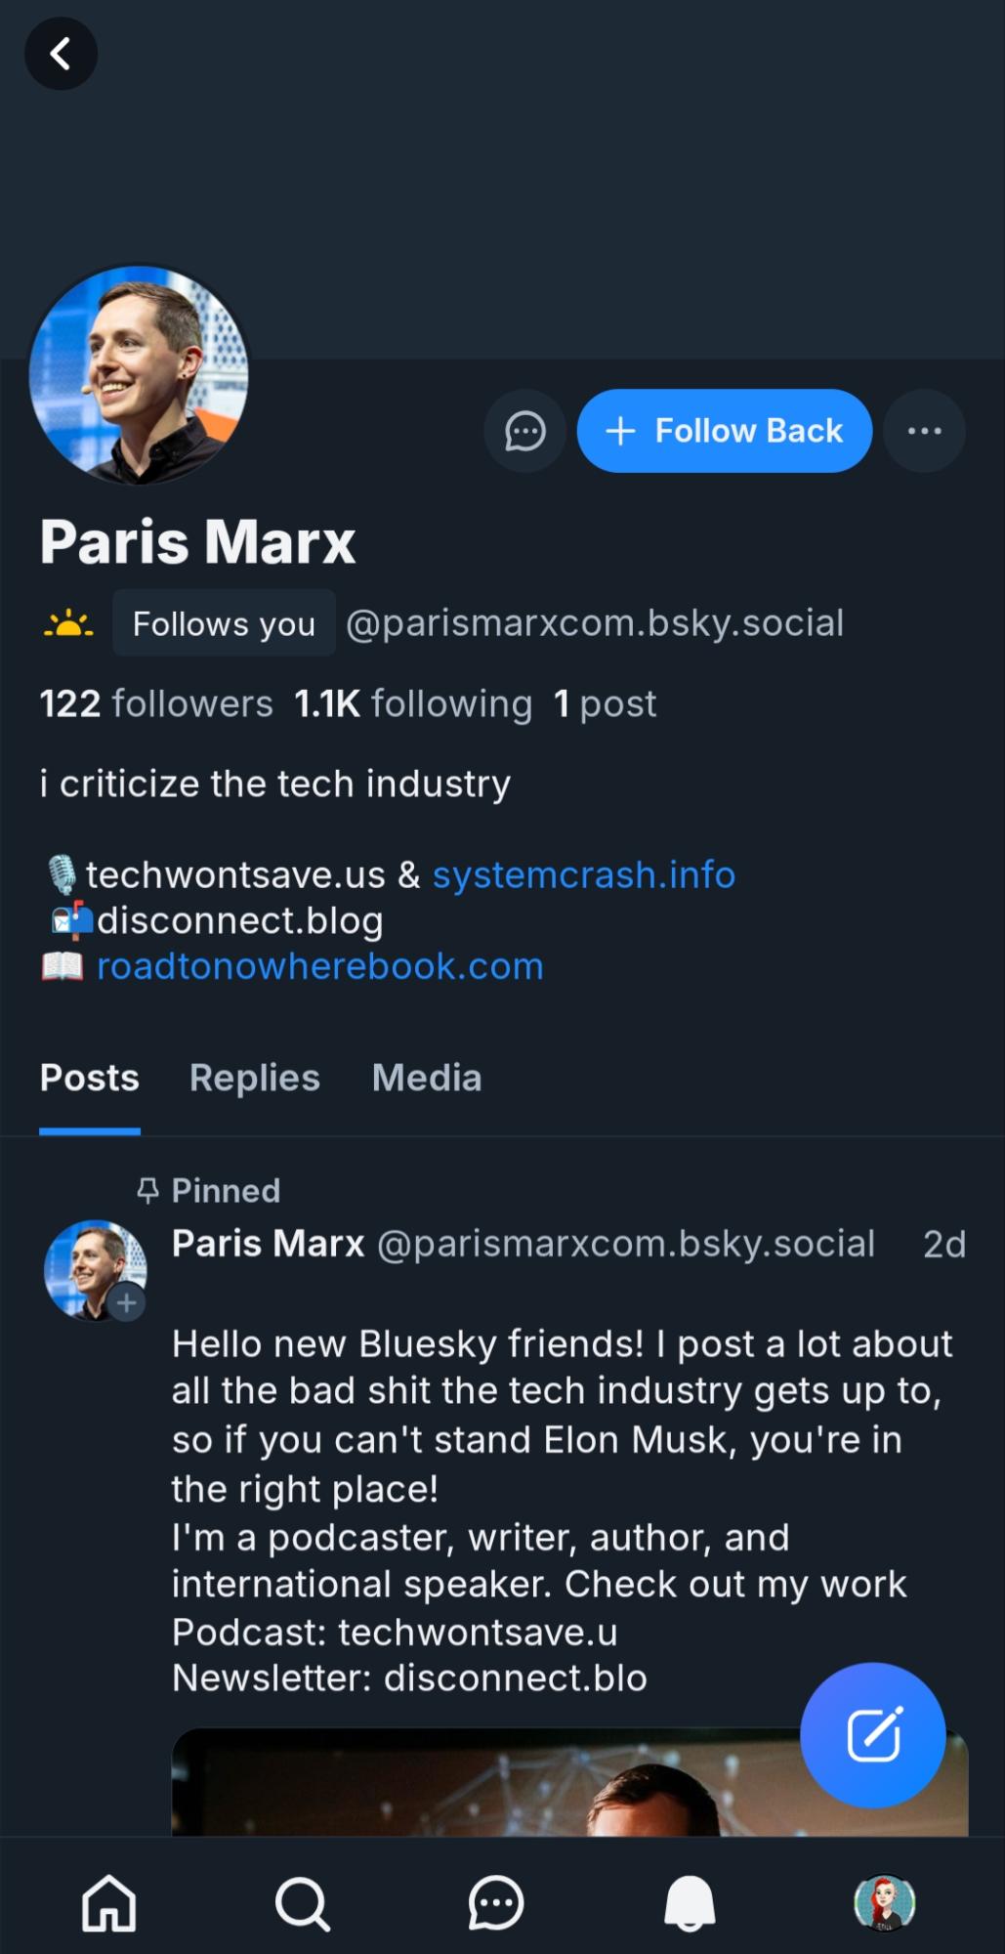Viewport: 1005px width, 1954px height.
Task: View the 1.1K following list
Action: [x=413, y=703]
